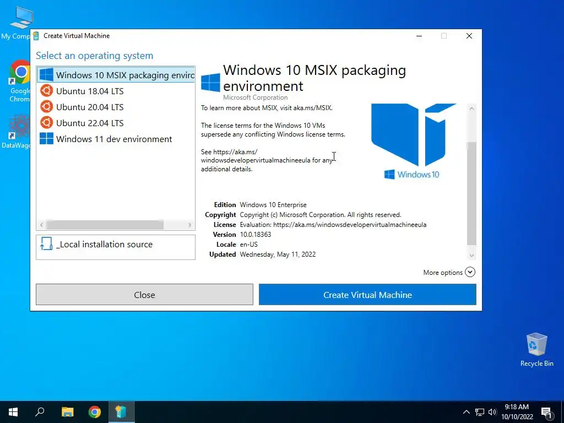The height and width of the screenshot is (423, 564).
Task: Click the License evaluation URL text
Action: coord(333,225)
